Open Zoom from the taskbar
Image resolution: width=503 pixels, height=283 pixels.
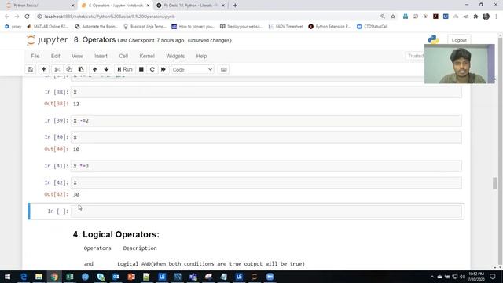pos(270,277)
